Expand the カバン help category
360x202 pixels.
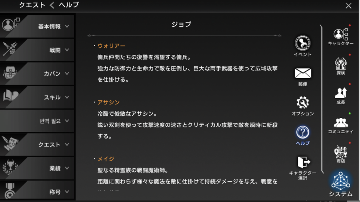tap(37, 74)
